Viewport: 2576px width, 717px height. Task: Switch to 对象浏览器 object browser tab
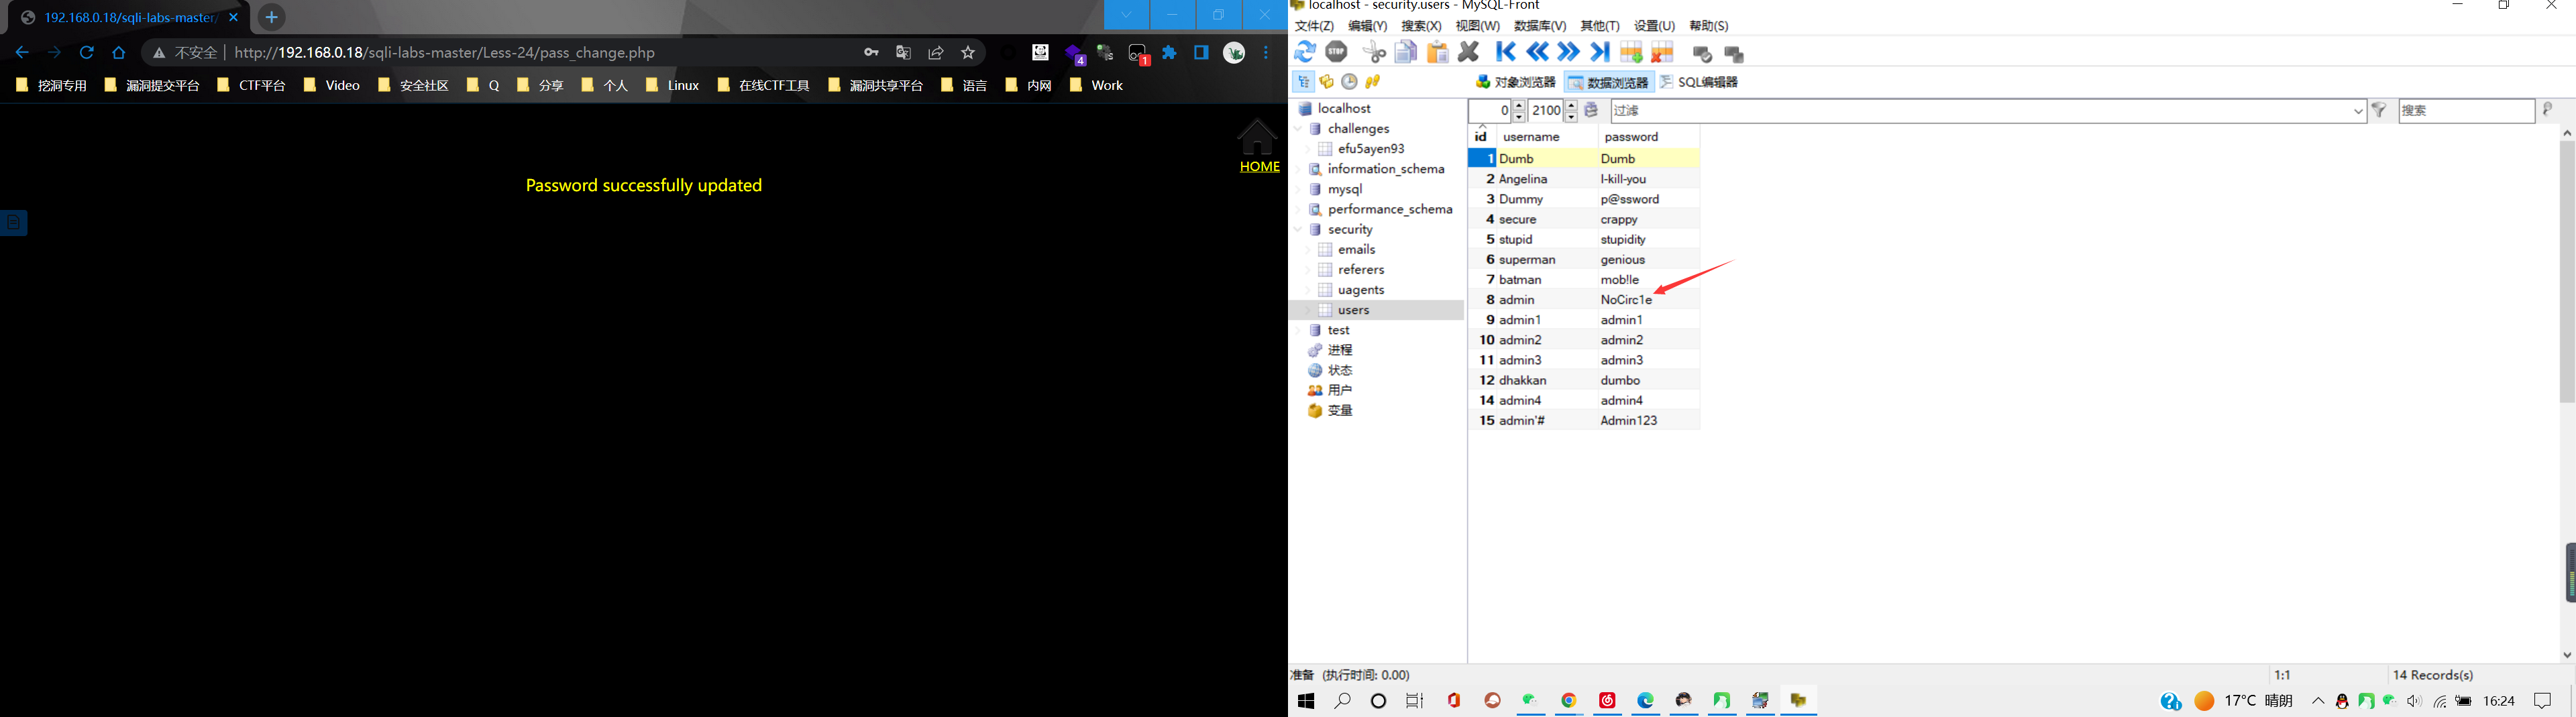1516,82
